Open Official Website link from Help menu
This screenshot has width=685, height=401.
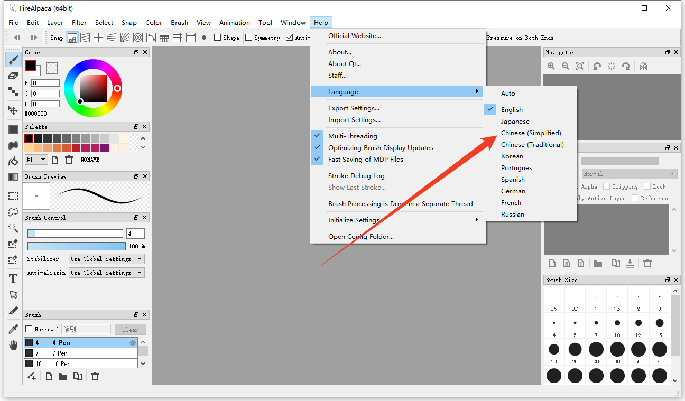pos(354,35)
